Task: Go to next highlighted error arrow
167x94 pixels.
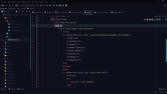Action: click(165, 16)
